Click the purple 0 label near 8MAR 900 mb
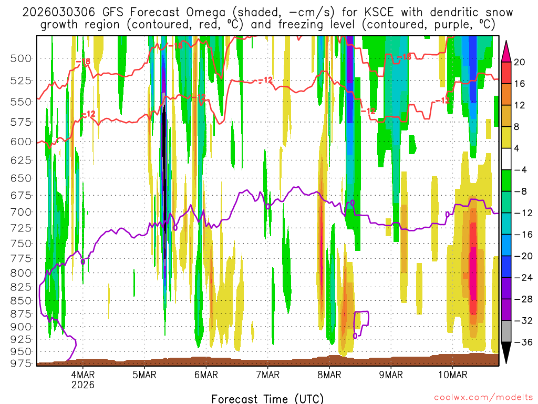This screenshot has width=538, height=404. (355, 336)
